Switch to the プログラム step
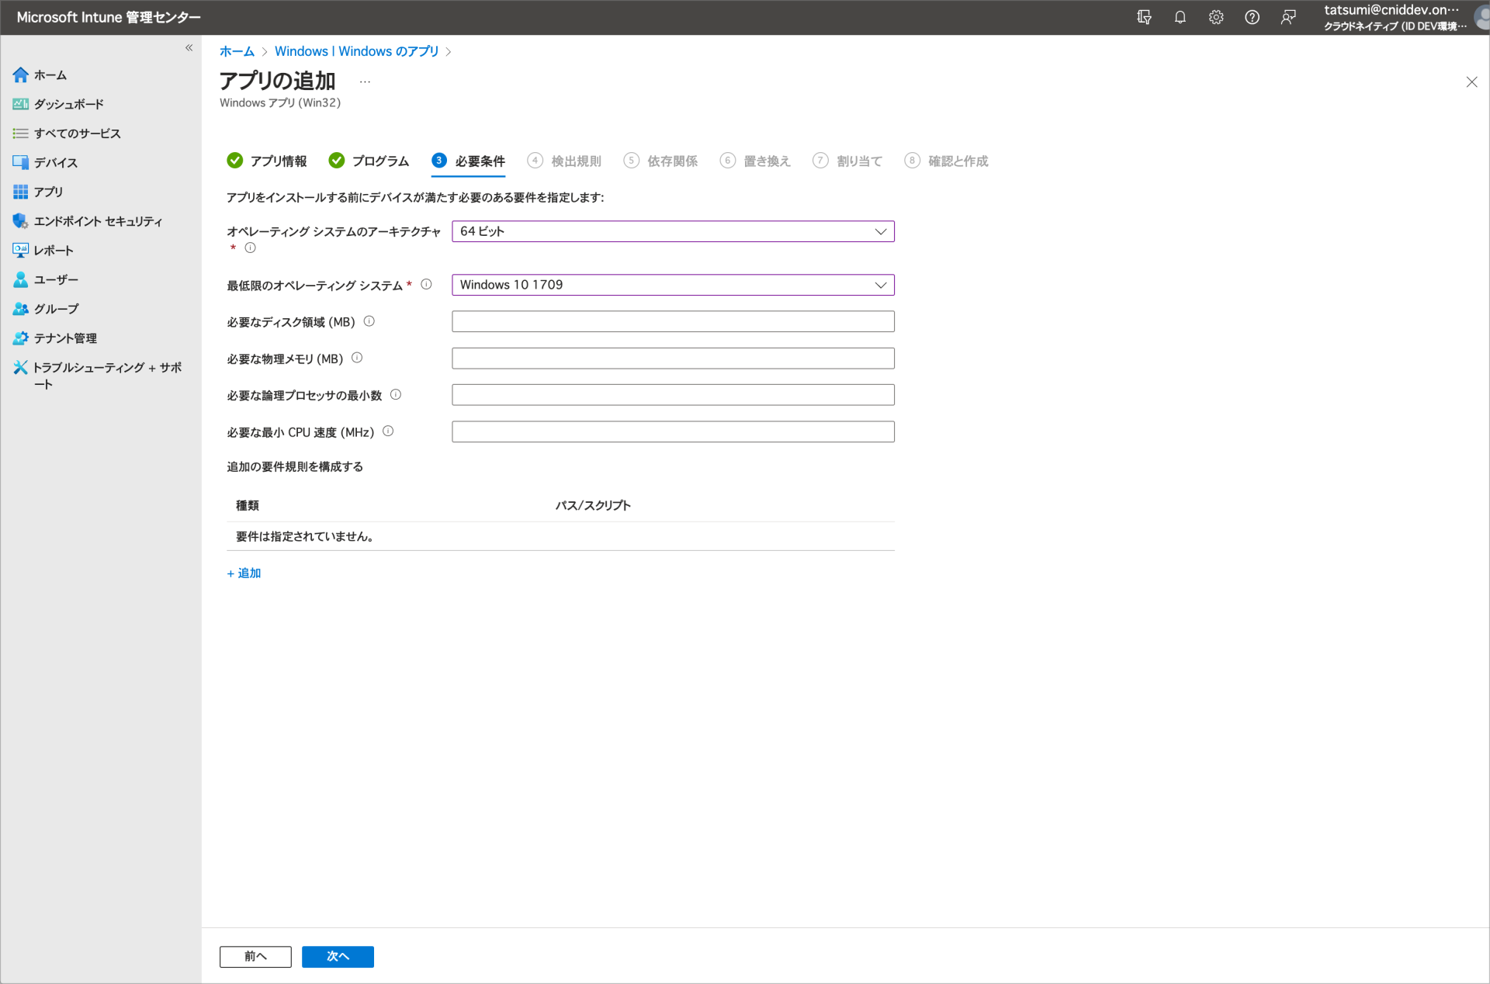 (380, 161)
